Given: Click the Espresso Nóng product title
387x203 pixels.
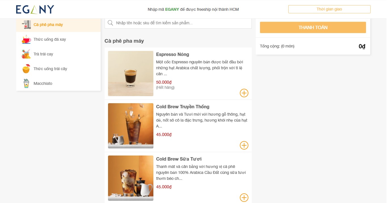Looking at the screenshot, I should (x=172, y=55).
